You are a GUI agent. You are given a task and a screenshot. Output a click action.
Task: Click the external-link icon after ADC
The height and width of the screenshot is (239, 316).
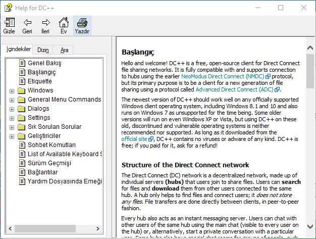point(277,89)
